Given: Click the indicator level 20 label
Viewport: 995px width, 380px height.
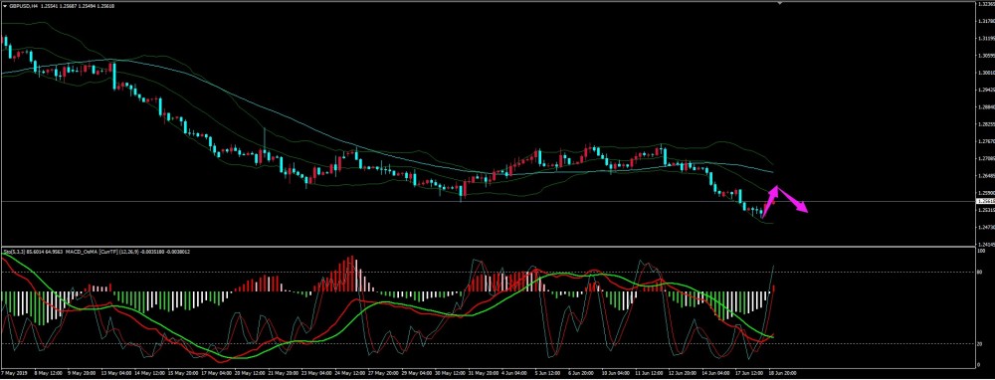Looking at the screenshot, I should click(981, 344).
